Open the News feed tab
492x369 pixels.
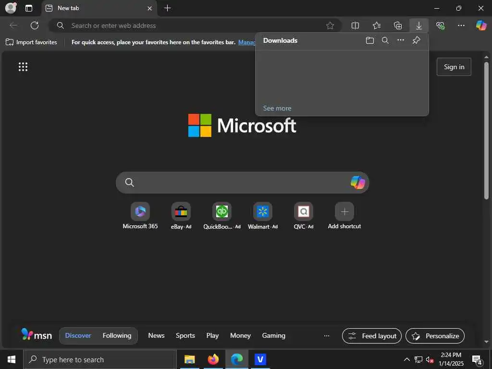pos(156,335)
